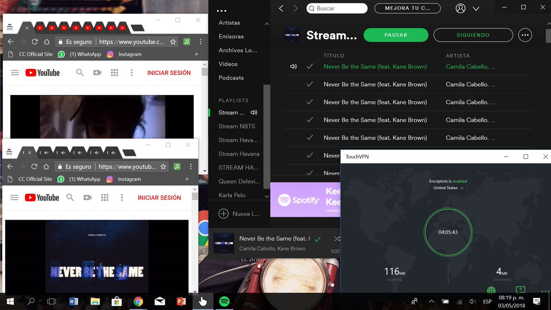Open the Windows action center notifications icon

coord(537,301)
